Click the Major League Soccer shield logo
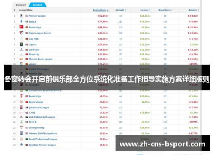The height and width of the screenshot is (155, 214). (21, 33)
